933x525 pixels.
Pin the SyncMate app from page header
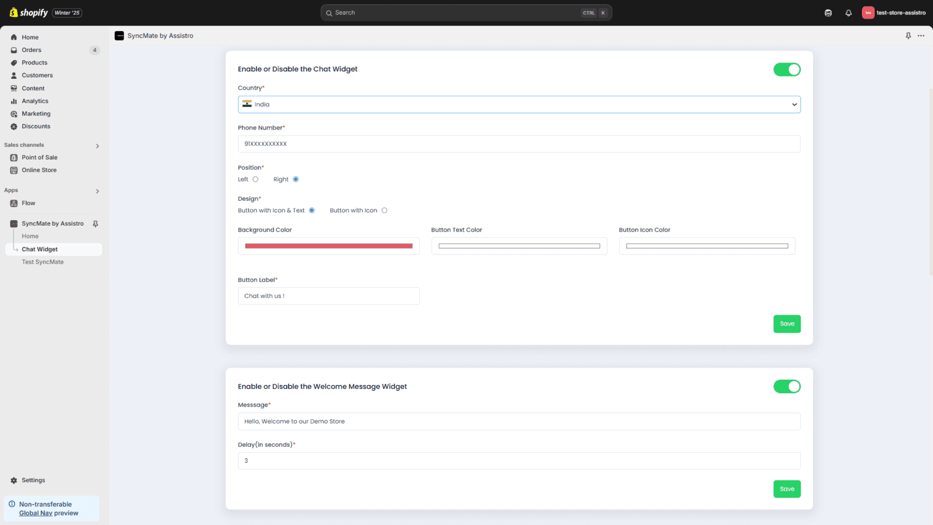click(908, 36)
